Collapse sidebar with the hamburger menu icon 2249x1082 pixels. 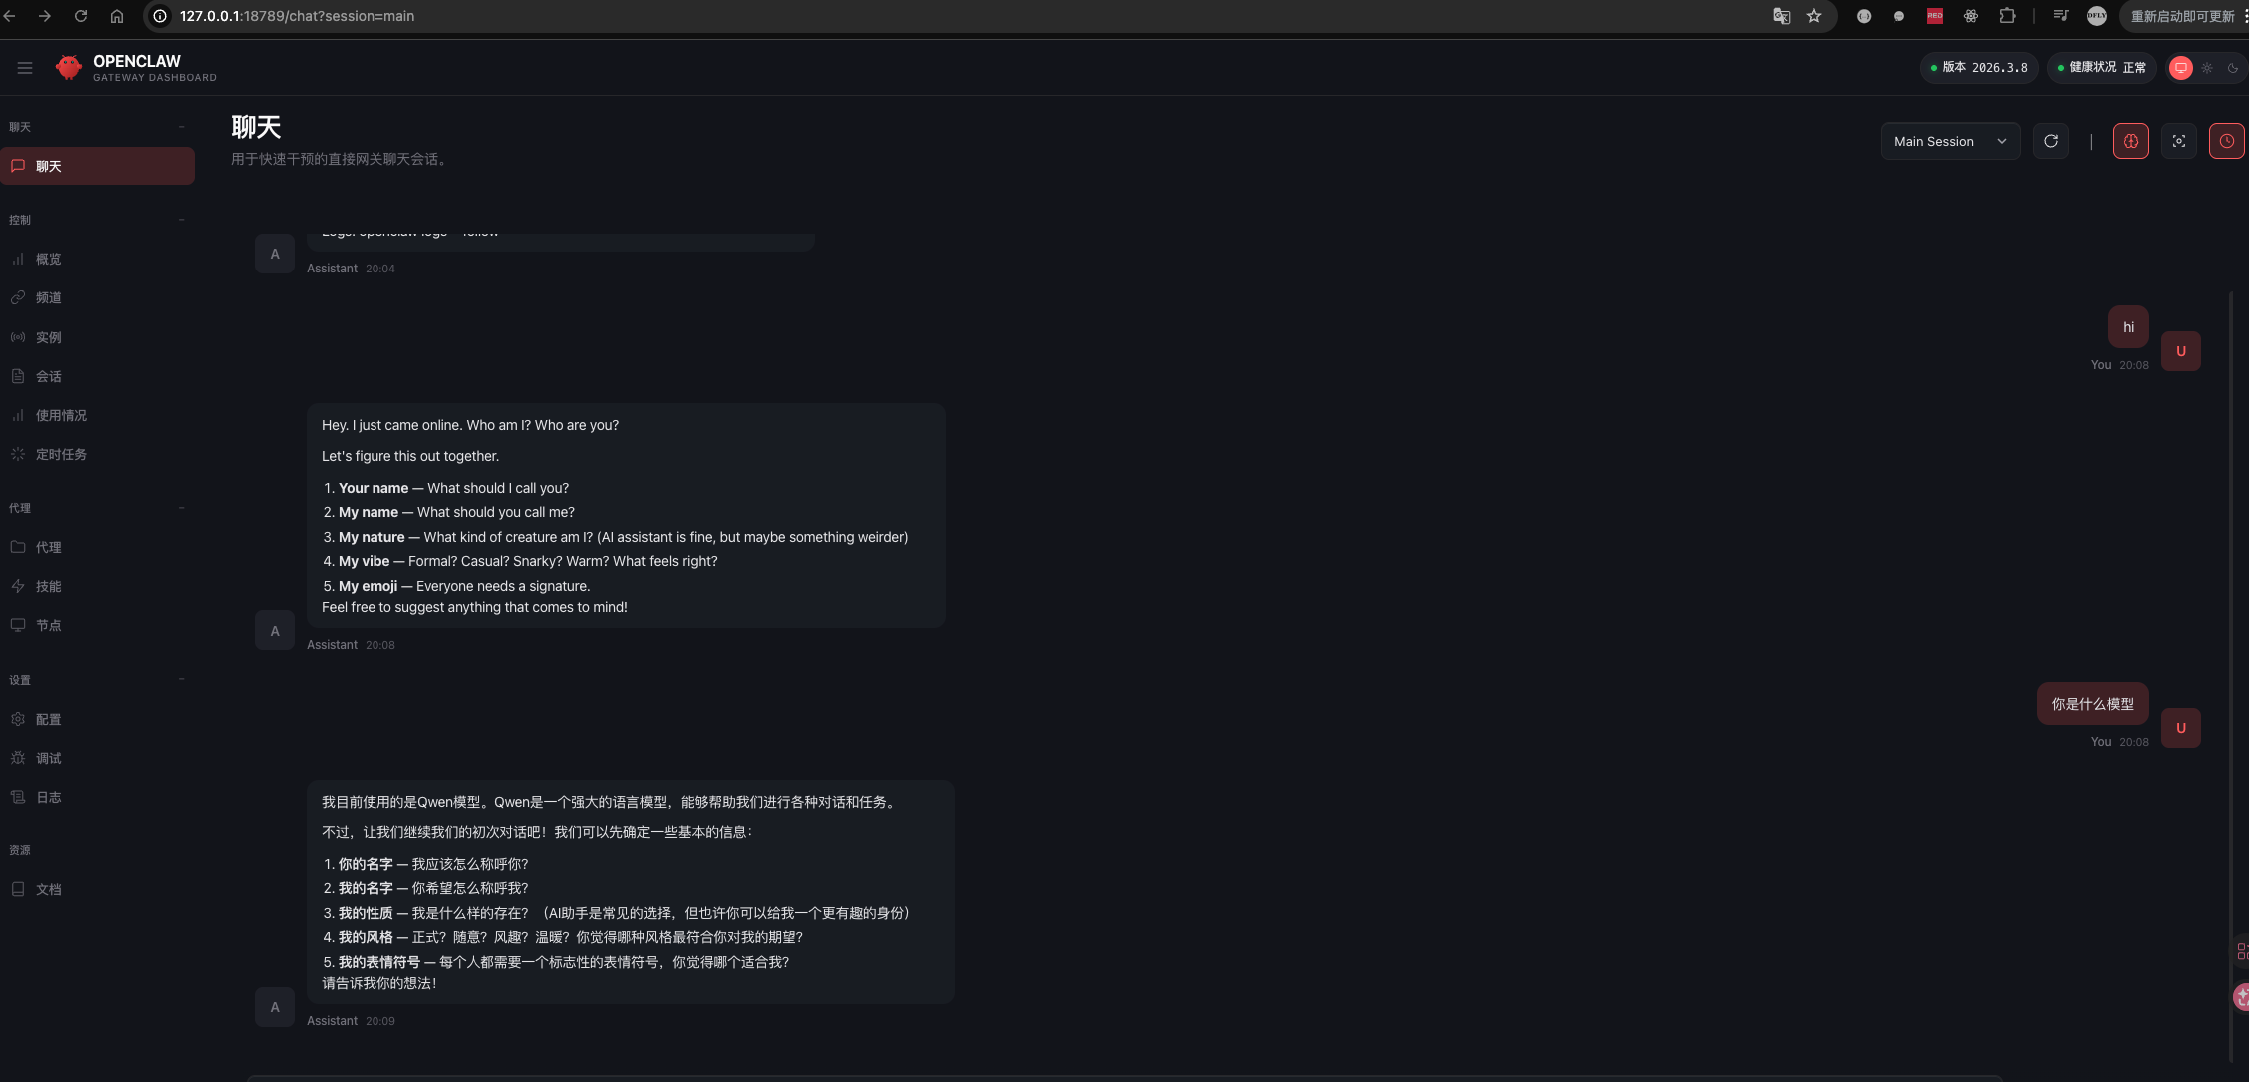coord(25,68)
